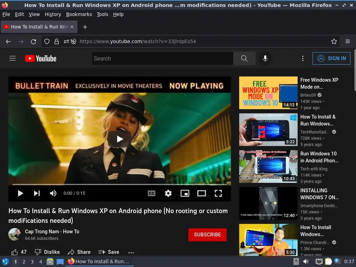Mute the video volume

coord(53,193)
